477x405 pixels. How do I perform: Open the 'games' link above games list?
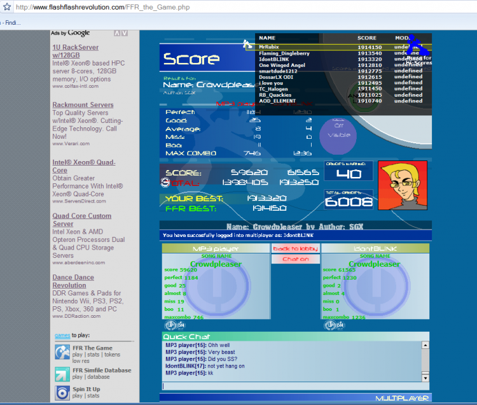click(62, 335)
